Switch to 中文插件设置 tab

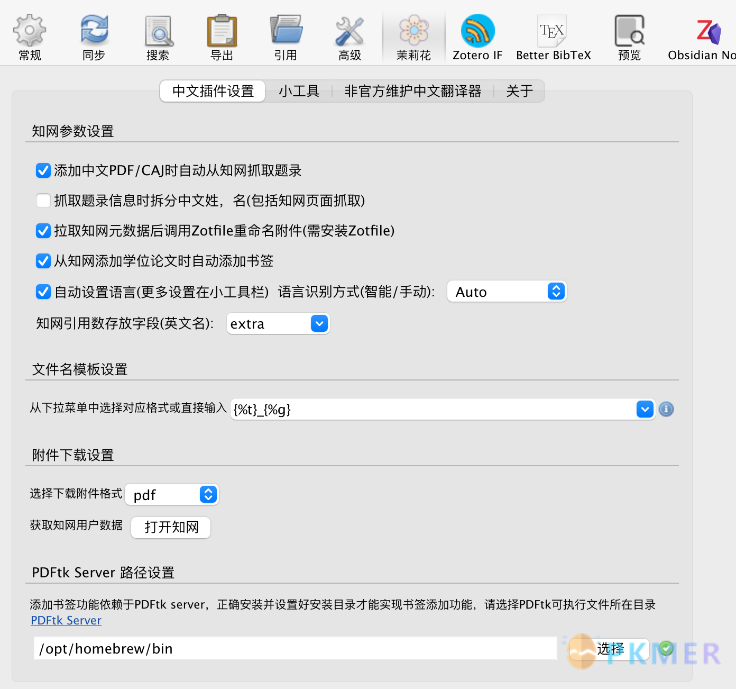(x=213, y=91)
